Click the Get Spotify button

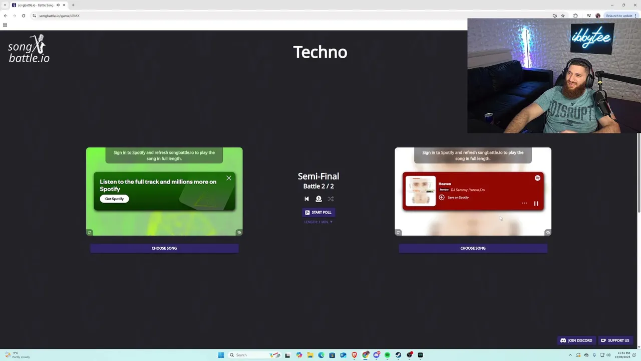(x=114, y=199)
